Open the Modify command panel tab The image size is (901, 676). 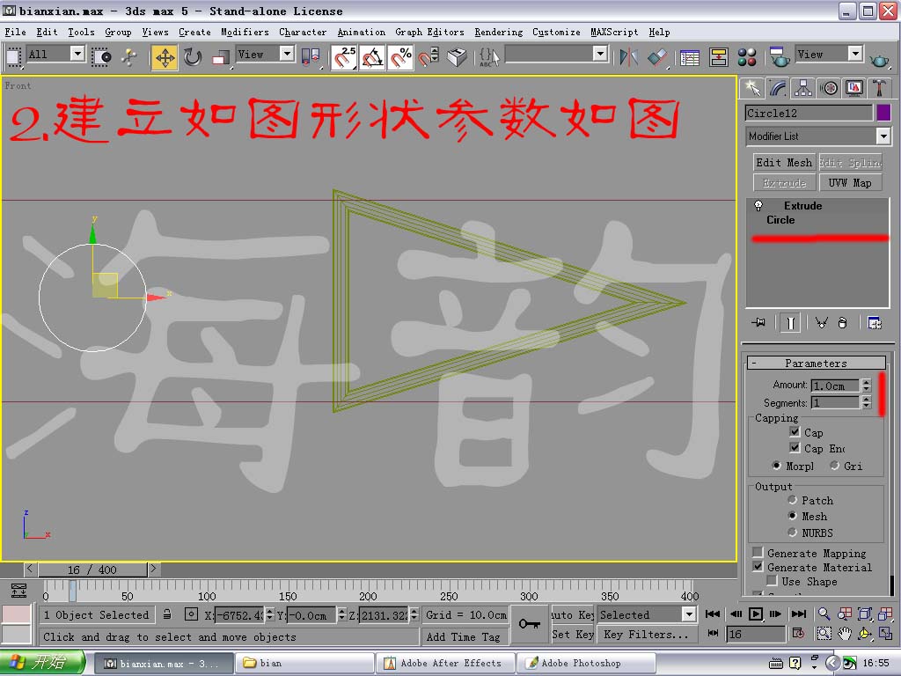pyautogui.click(x=778, y=88)
